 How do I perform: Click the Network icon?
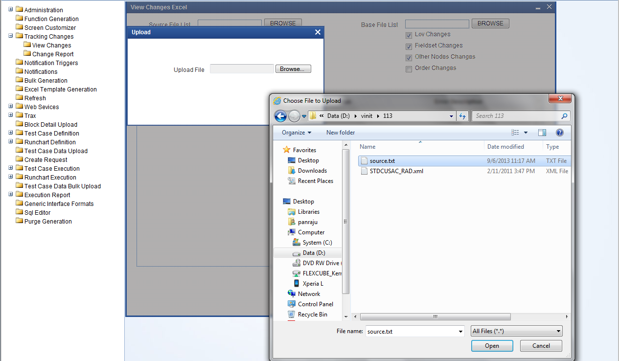(292, 293)
